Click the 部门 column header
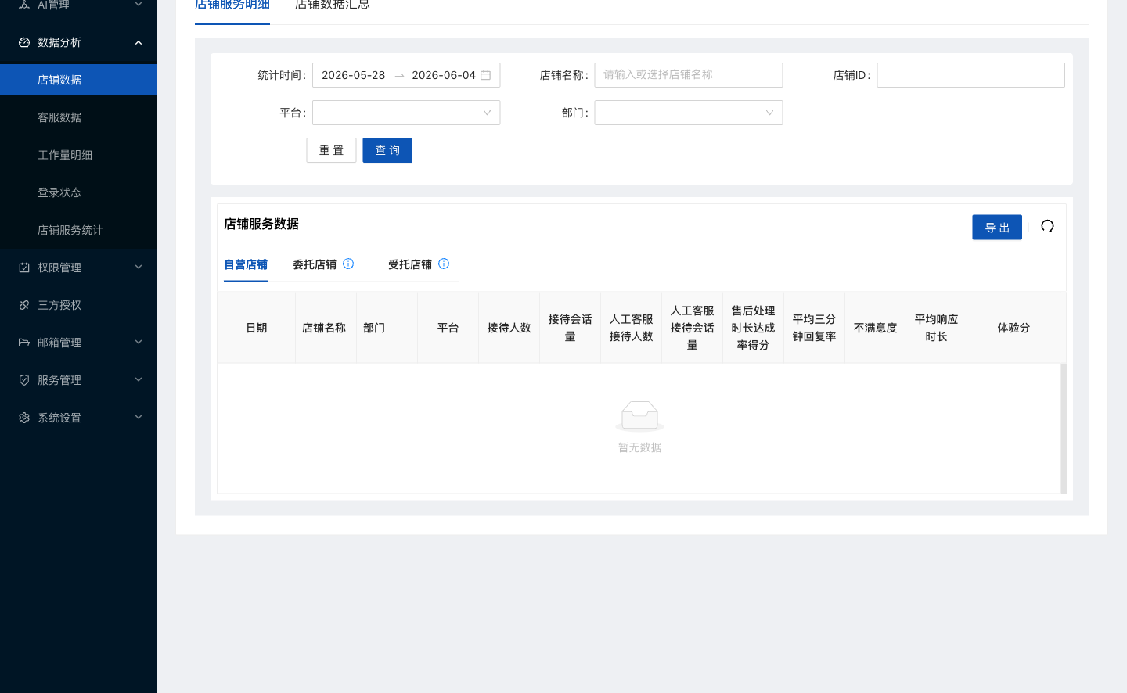Screen dimensions: 1127x693 tap(387, 328)
